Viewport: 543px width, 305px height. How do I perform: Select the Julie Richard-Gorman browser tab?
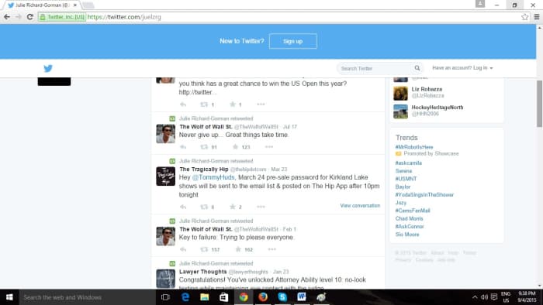(x=42, y=5)
